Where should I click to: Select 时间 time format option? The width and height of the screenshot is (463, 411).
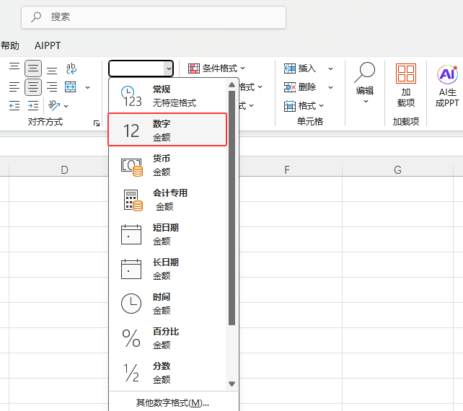point(167,304)
